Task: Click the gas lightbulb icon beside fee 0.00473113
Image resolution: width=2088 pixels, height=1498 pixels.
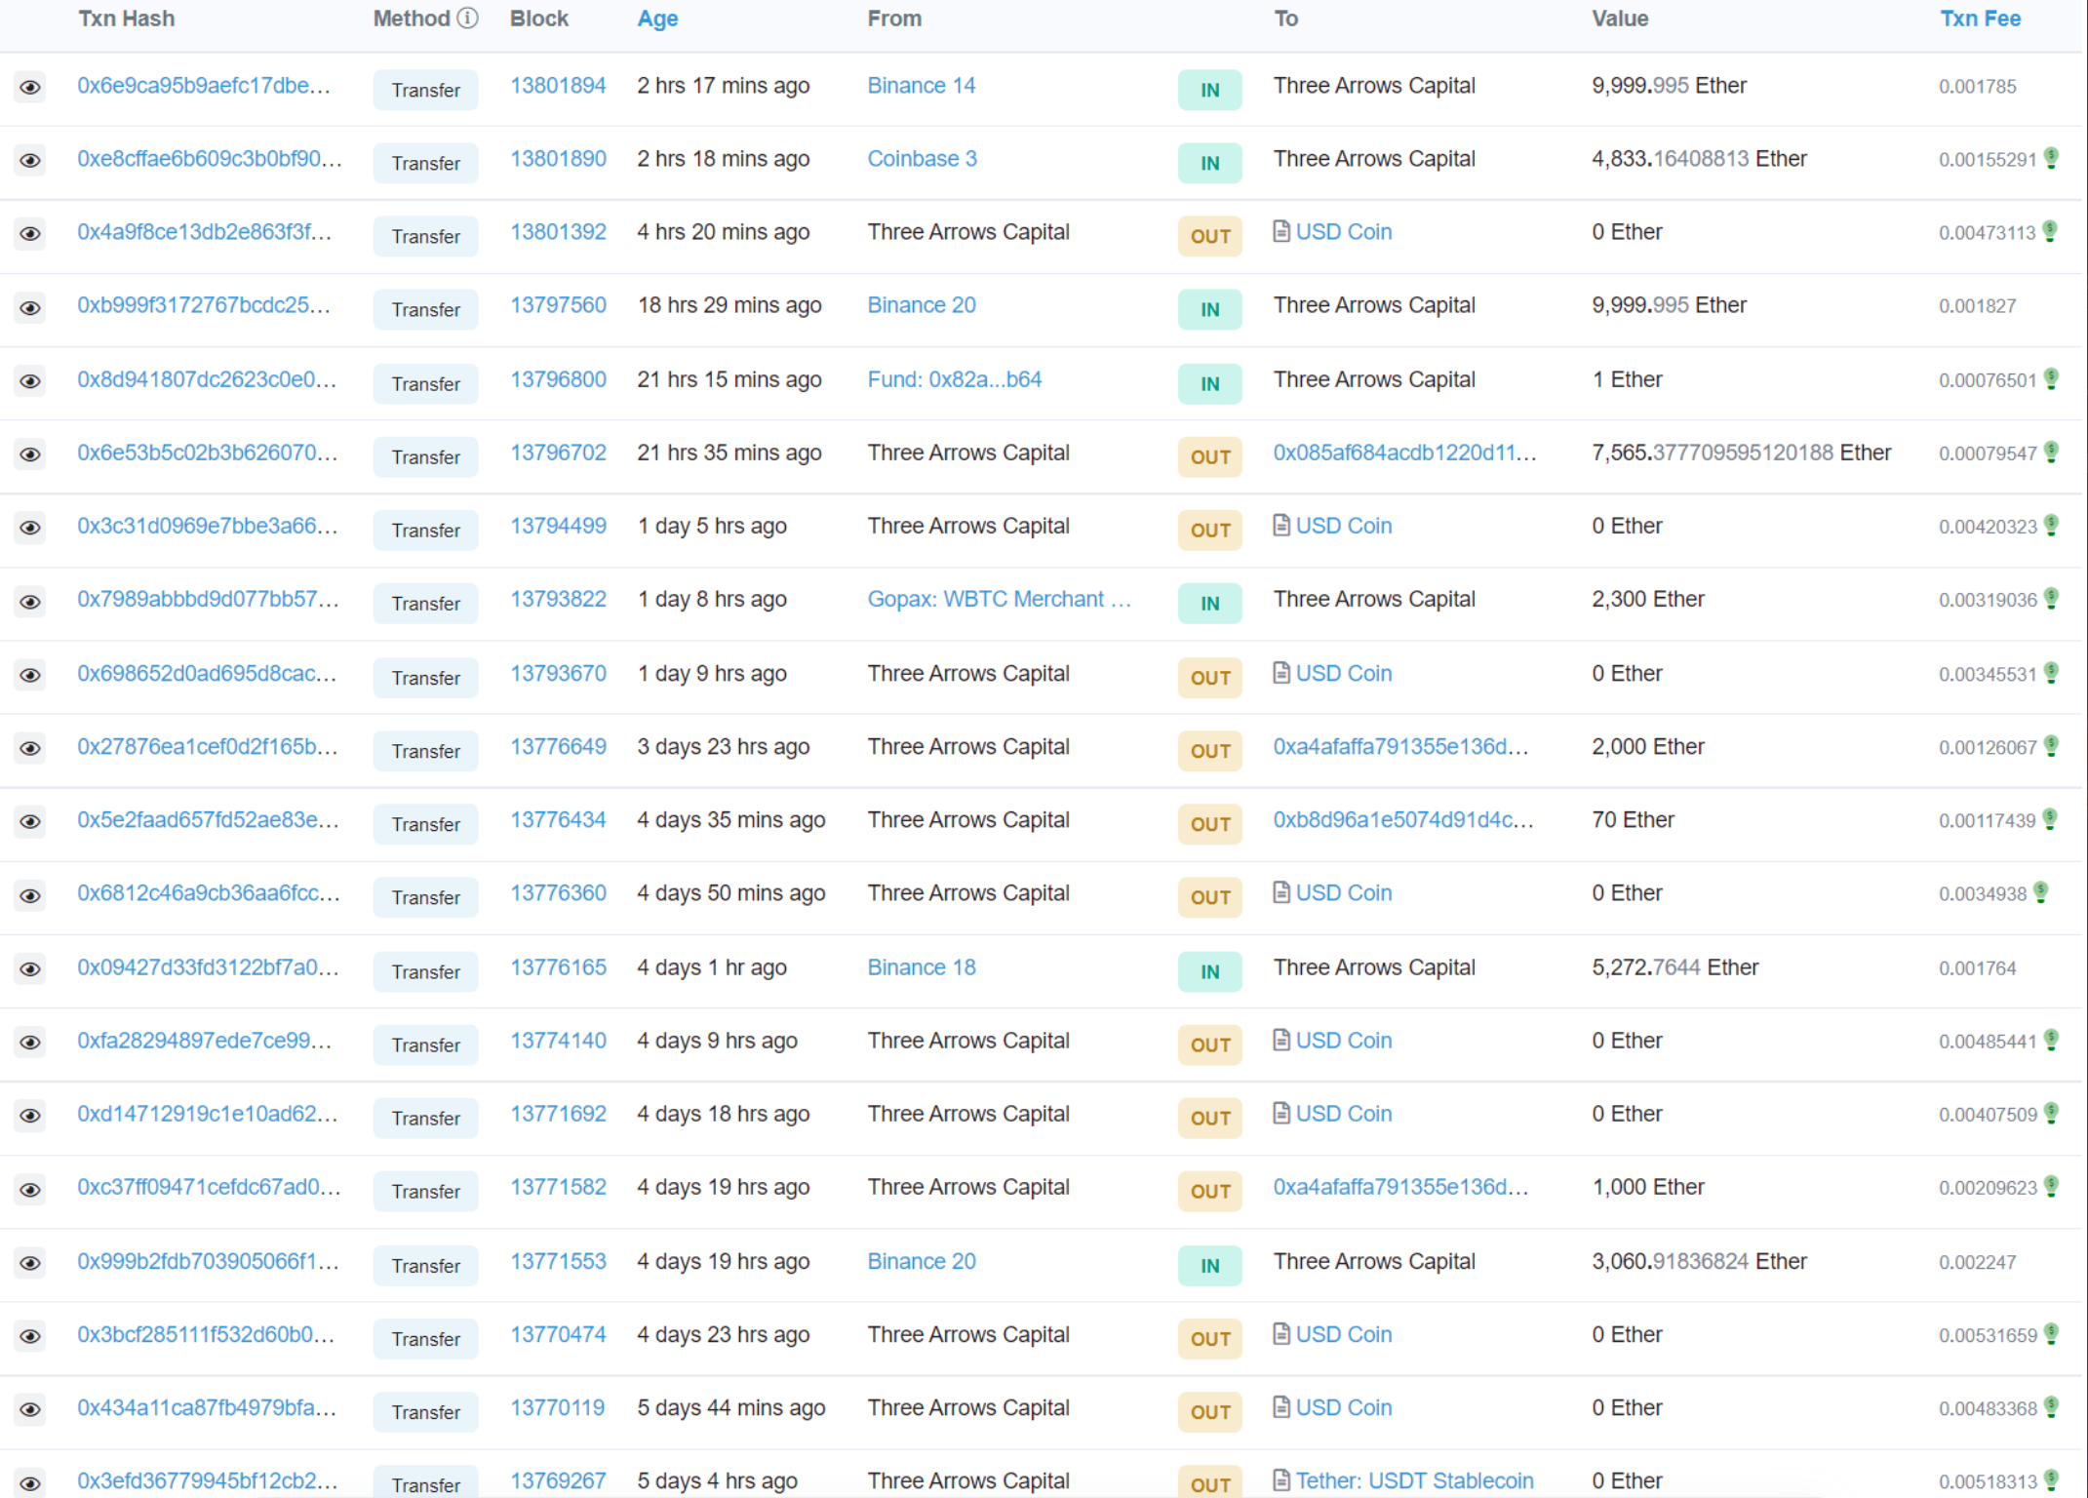Action: click(x=2051, y=231)
